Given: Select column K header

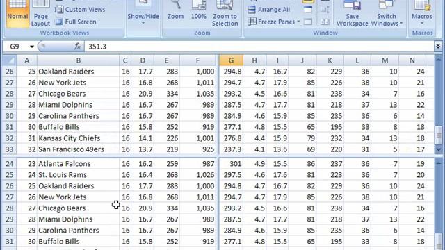Looking at the screenshot, I should [x=330, y=60].
